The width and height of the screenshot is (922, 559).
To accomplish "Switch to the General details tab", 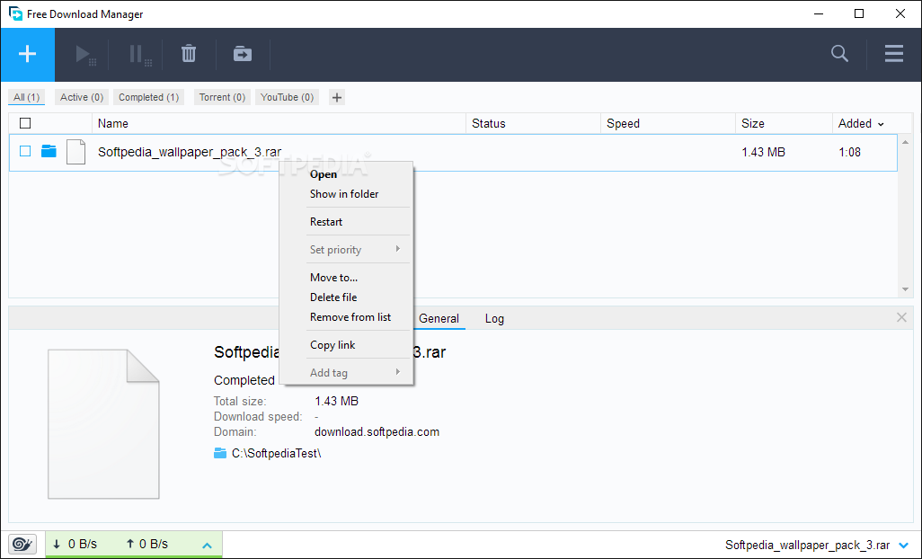I will pyautogui.click(x=439, y=318).
